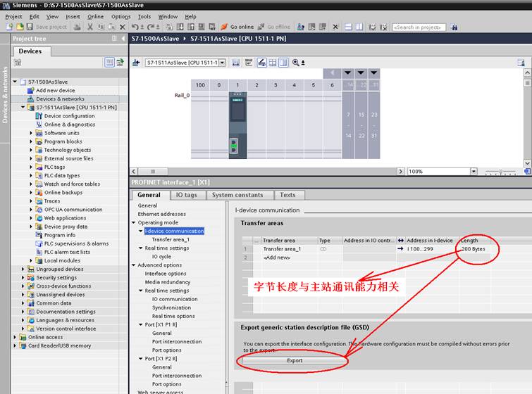Open the Project menu
532x394 pixels.
tap(13, 16)
